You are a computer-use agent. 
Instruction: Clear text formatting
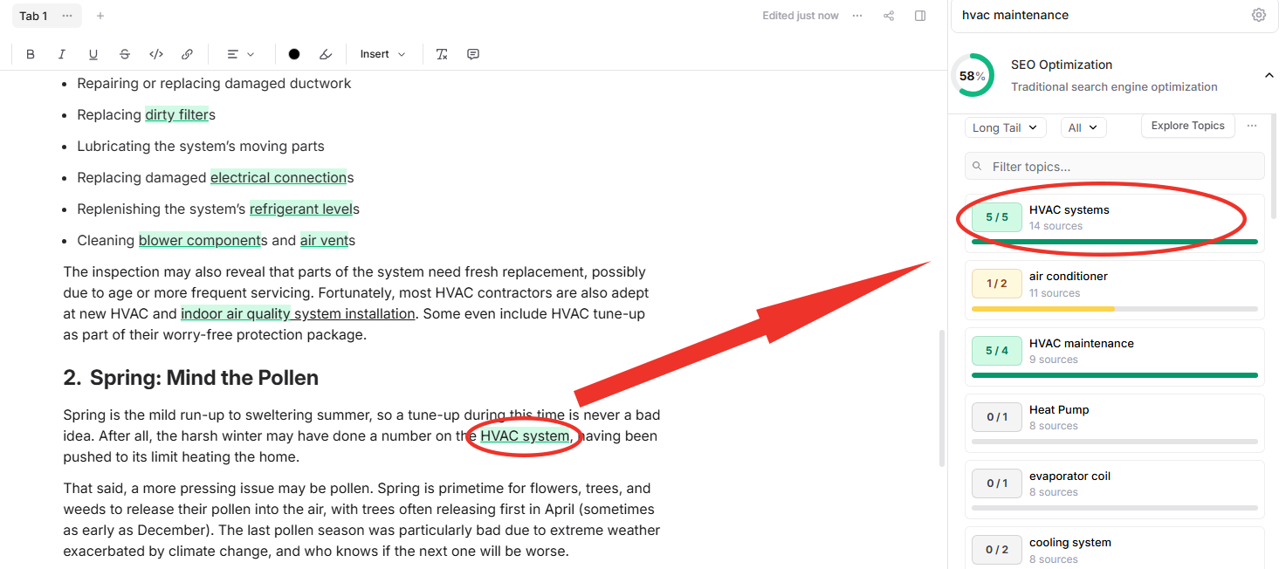[x=442, y=54]
